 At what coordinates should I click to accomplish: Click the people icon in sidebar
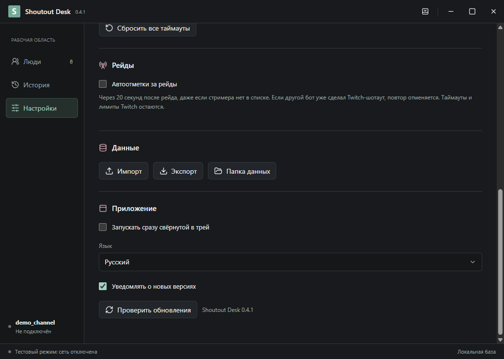15,62
